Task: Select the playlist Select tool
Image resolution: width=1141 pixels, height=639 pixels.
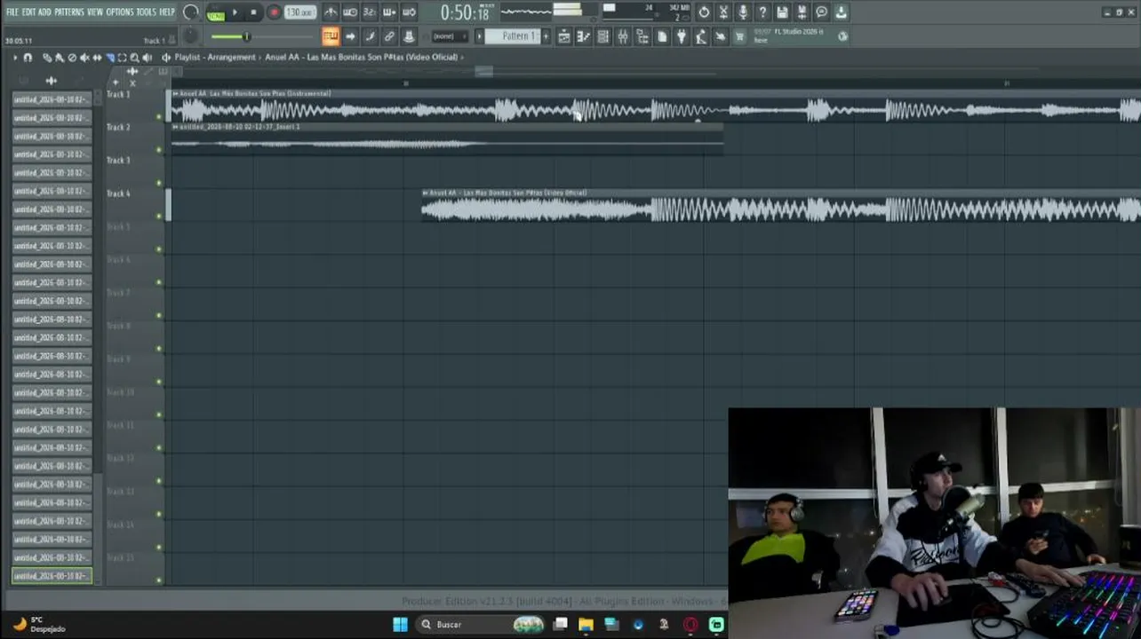Action: tap(123, 58)
